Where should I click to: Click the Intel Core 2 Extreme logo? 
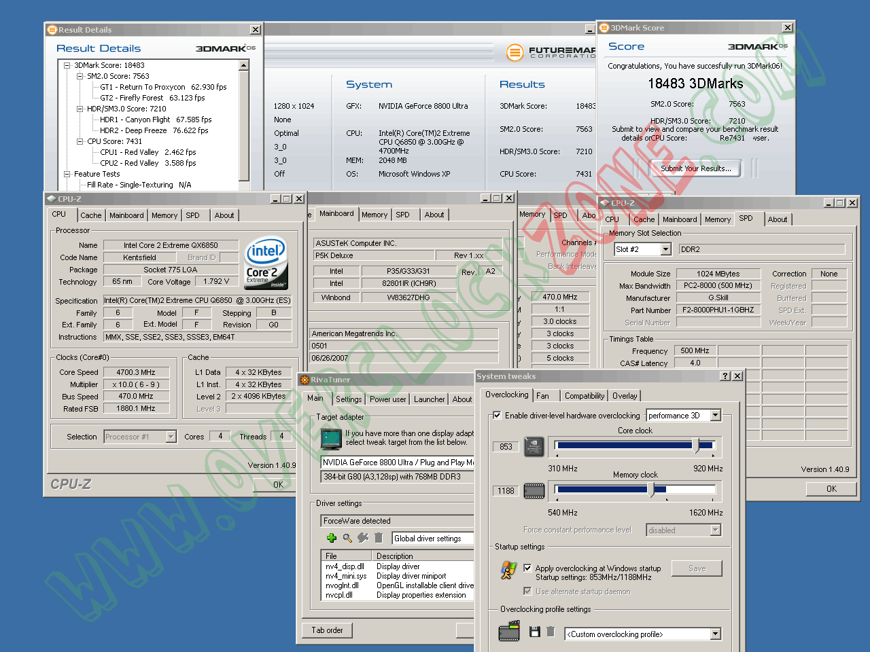click(x=266, y=262)
